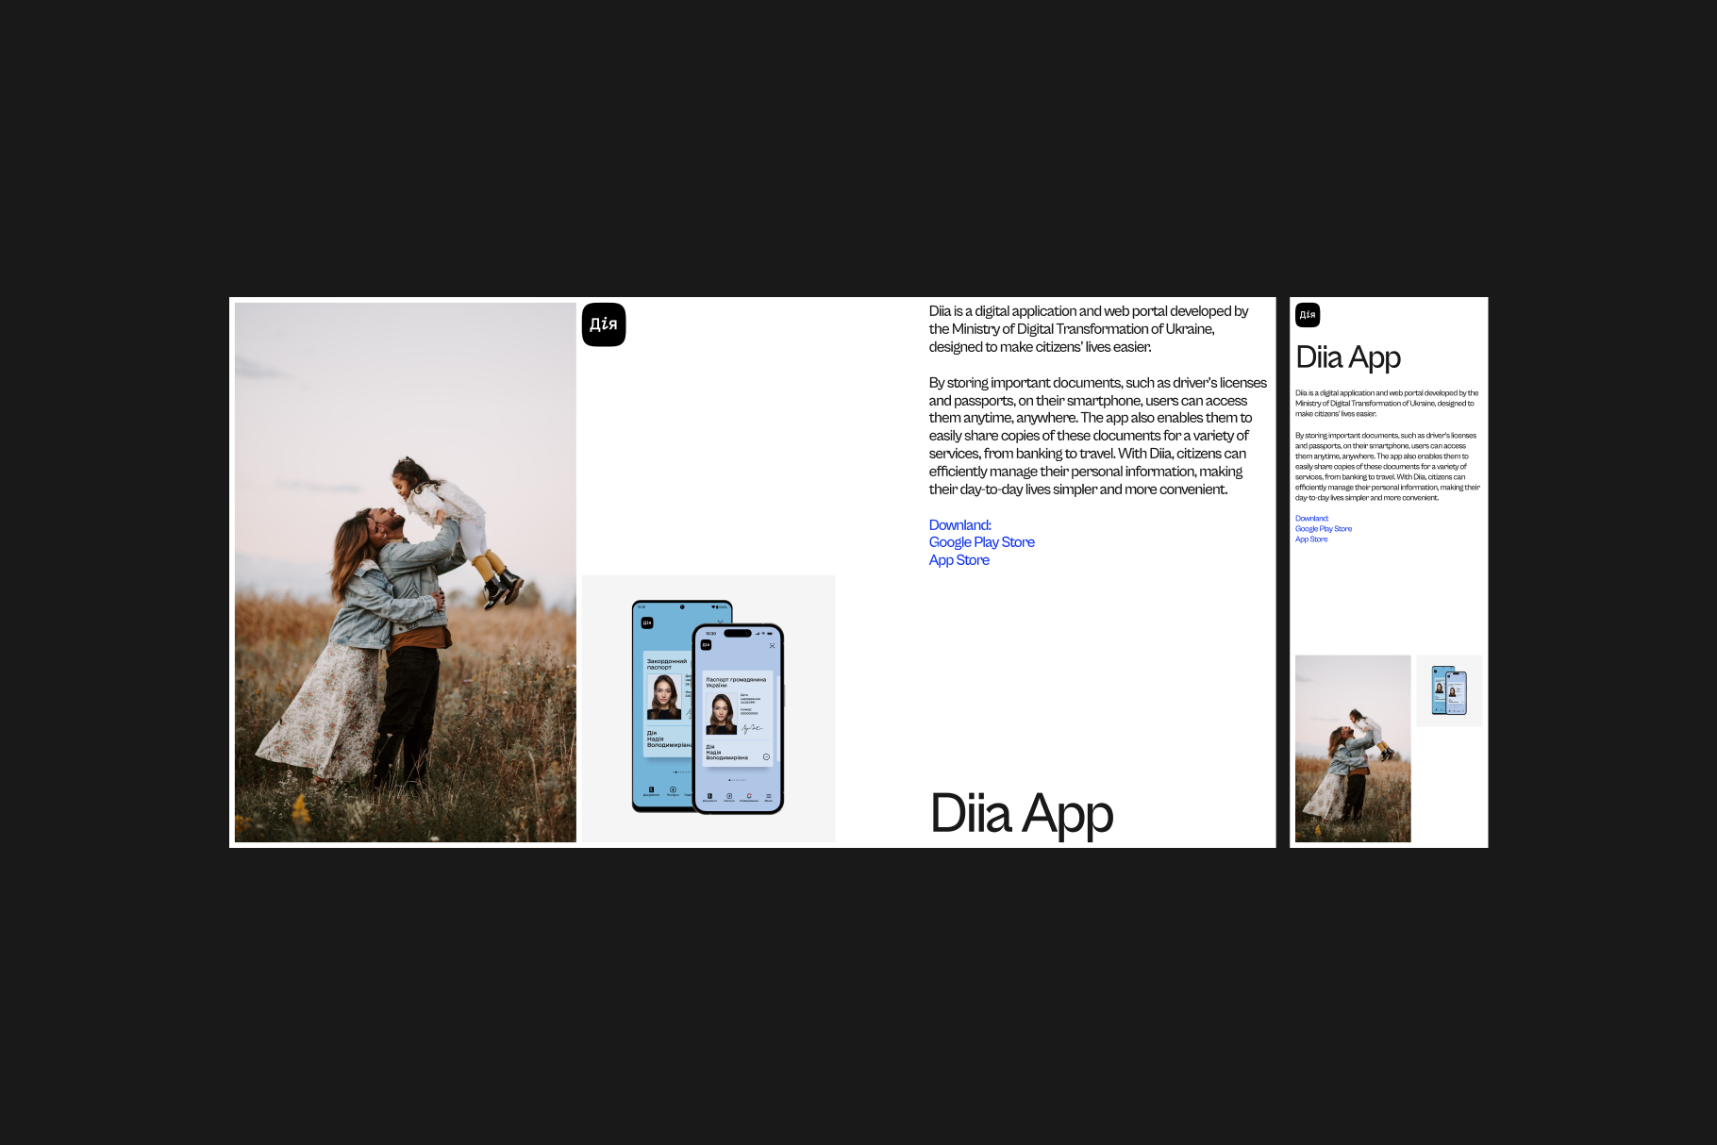Image resolution: width=1717 pixels, height=1145 pixels.
Task: Click the hamburger menu icon on the iPhone mockup
Action: tap(769, 796)
